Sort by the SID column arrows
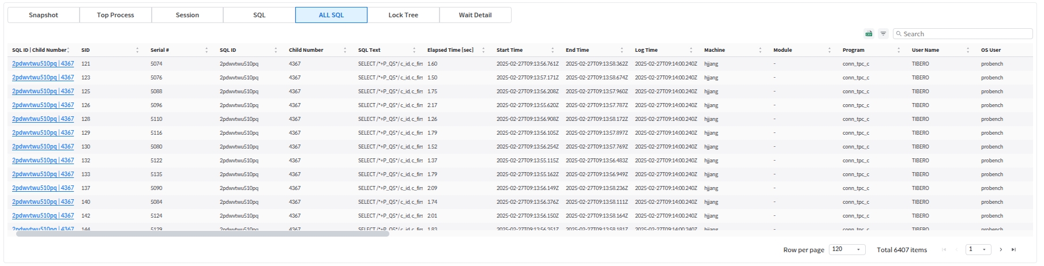Screen dimensions: 1044x266 (137, 50)
